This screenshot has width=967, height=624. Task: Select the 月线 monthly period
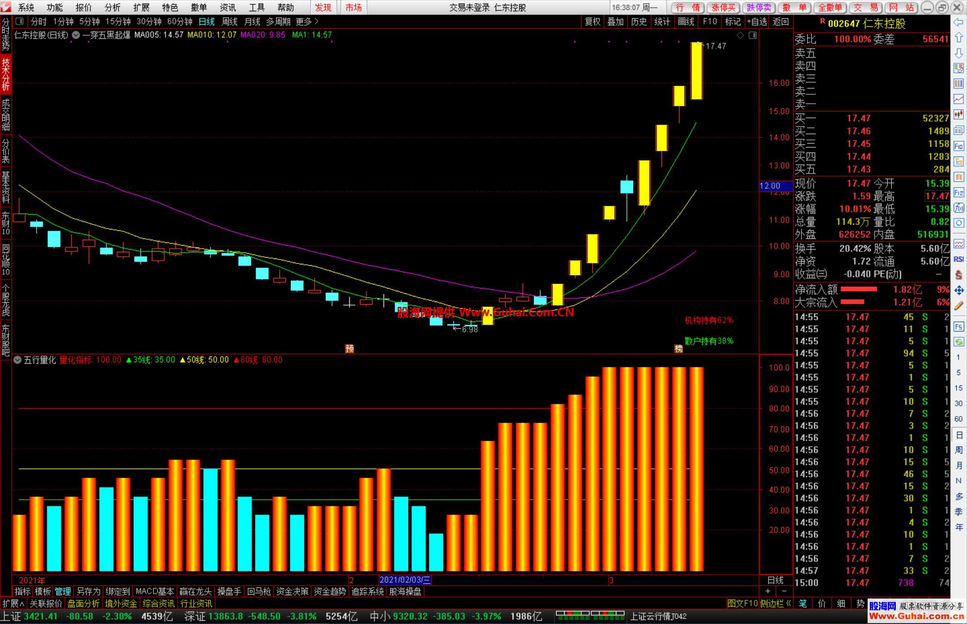(x=252, y=21)
